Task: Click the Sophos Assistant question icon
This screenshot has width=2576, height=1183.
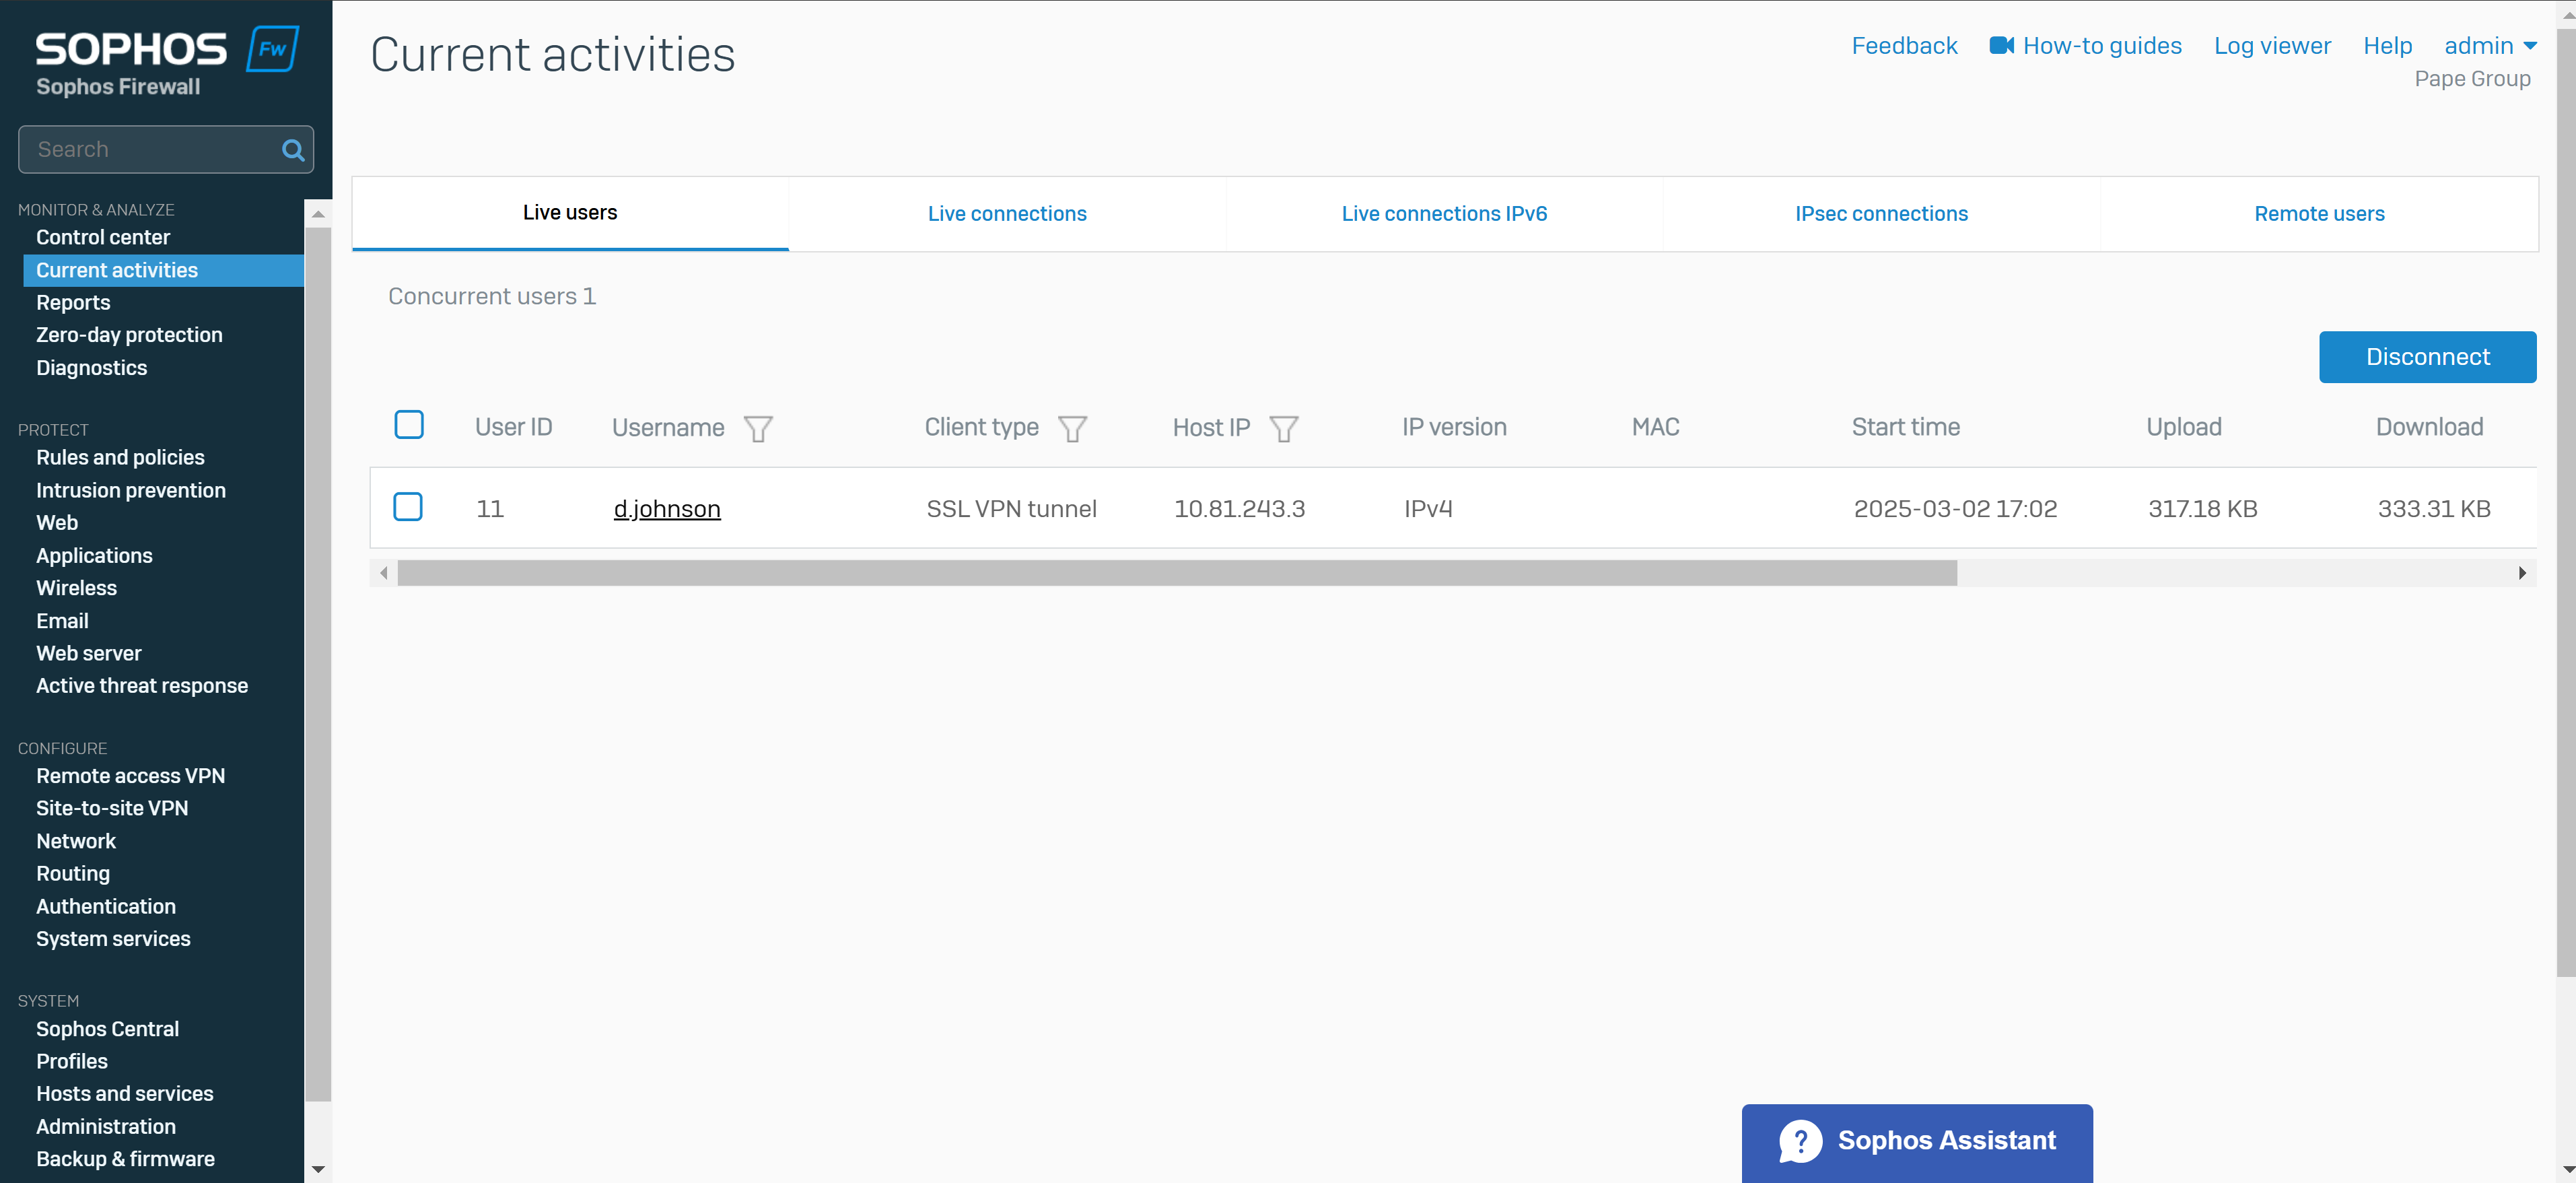Action: coord(1800,1141)
